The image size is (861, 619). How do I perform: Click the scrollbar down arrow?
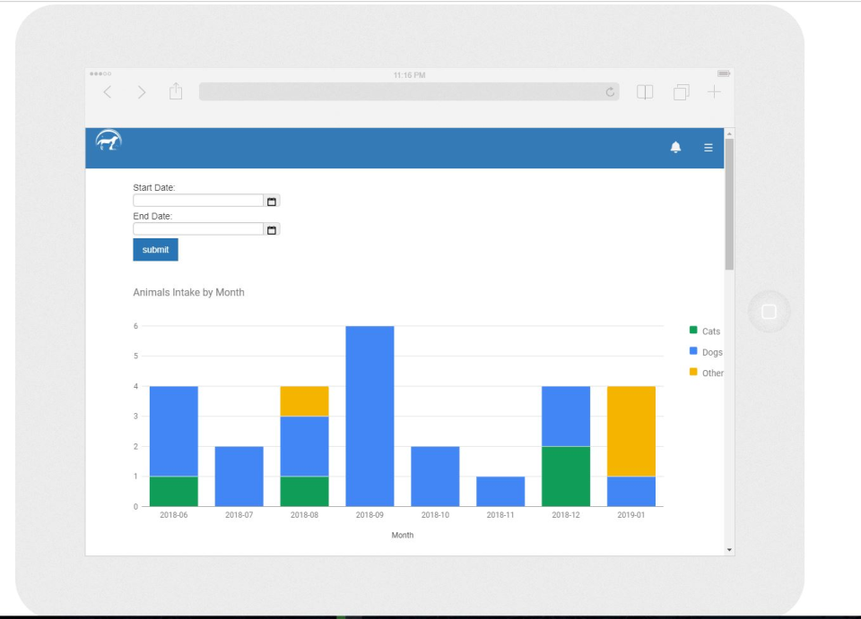(729, 549)
